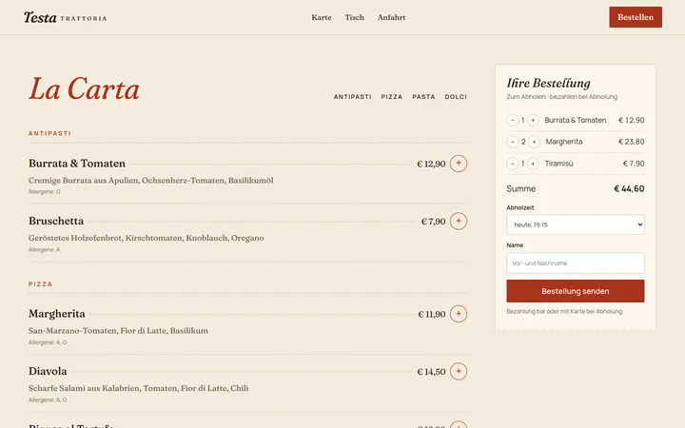Click the Bestellung senden button

(x=576, y=291)
